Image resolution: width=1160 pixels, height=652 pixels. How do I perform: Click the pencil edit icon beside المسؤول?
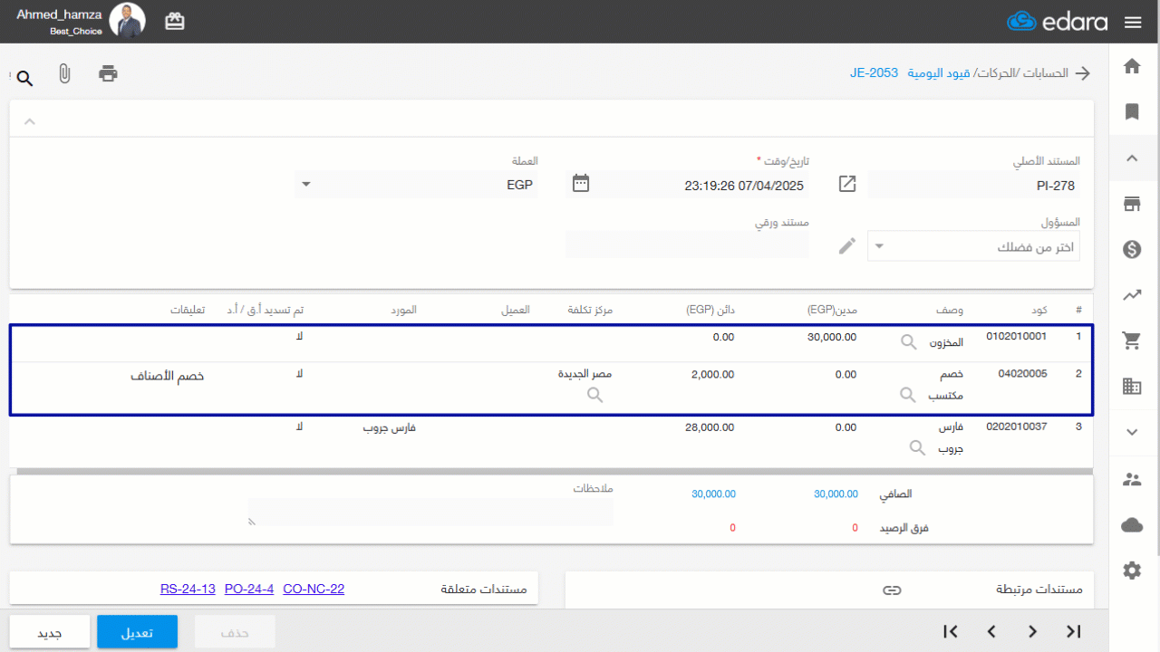point(847,245)
